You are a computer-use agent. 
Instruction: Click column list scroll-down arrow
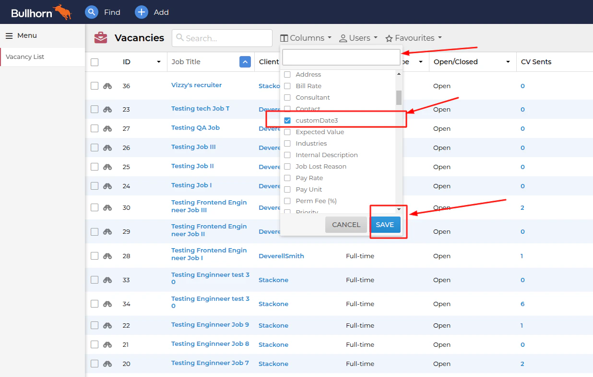pyautogui.click(x=399, y=209)
